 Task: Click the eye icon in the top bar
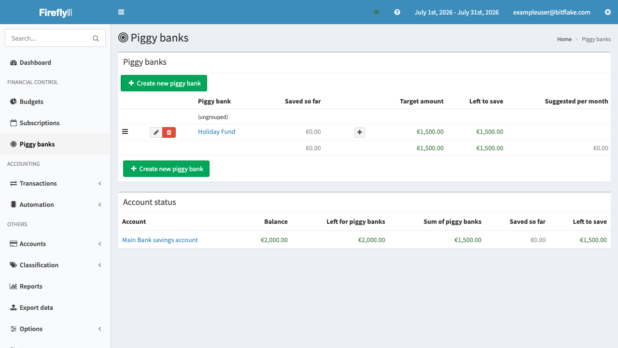377,12
